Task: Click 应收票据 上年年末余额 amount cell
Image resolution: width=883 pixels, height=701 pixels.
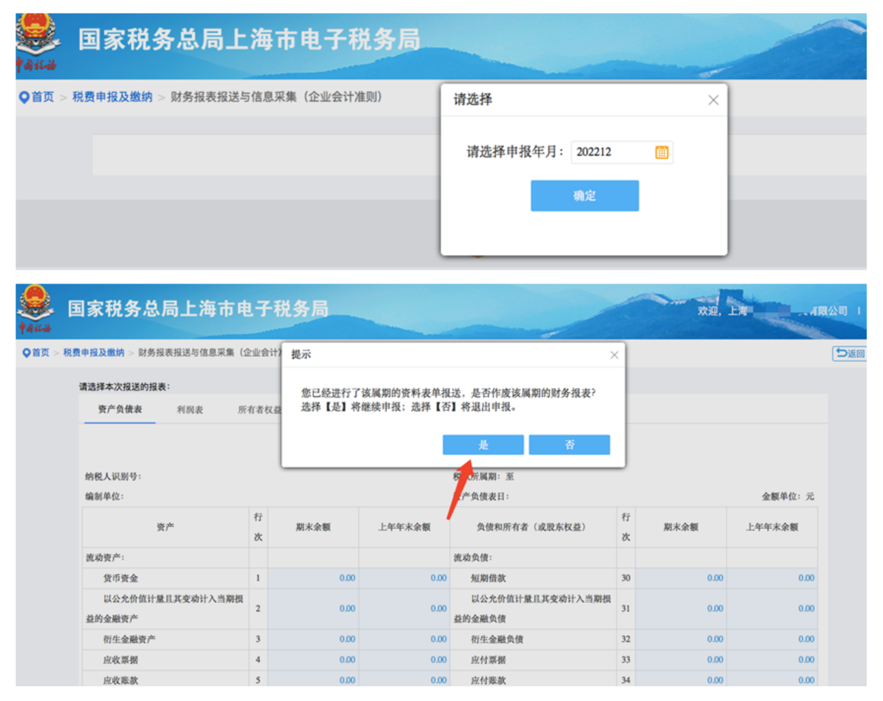Action: point(404,660)
